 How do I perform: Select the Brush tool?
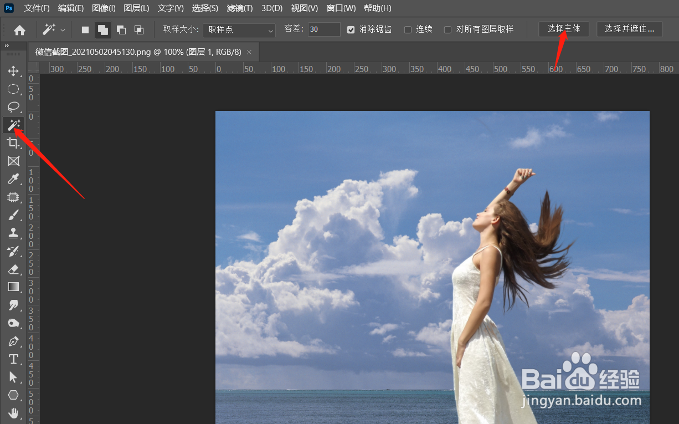tap(13, 214)
